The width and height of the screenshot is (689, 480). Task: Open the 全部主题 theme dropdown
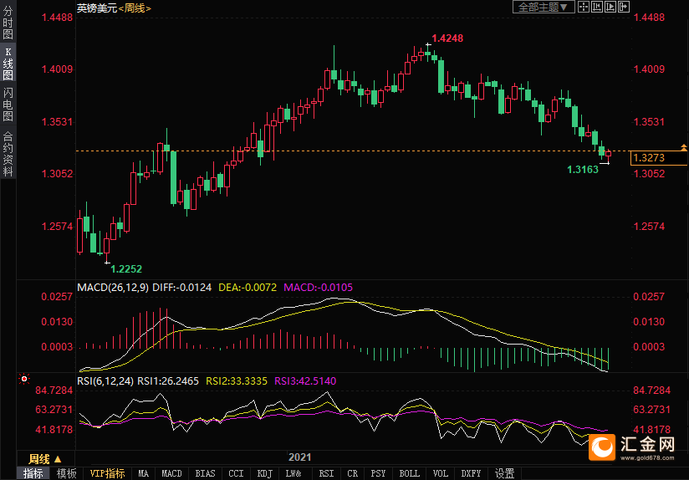tap(544, 7)
